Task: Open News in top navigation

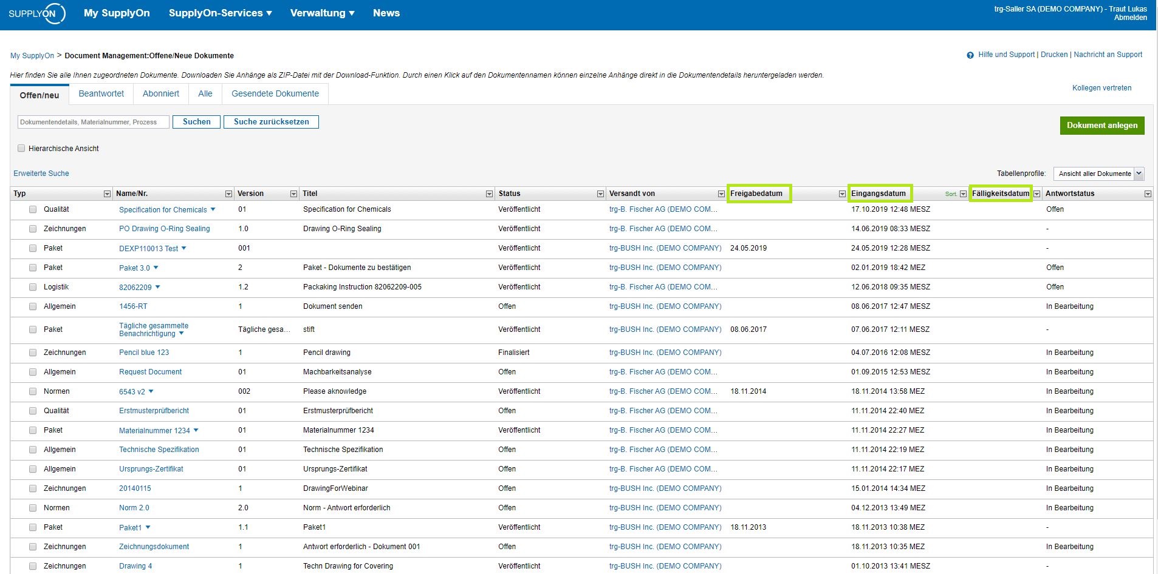Action: tap(386, 13)
